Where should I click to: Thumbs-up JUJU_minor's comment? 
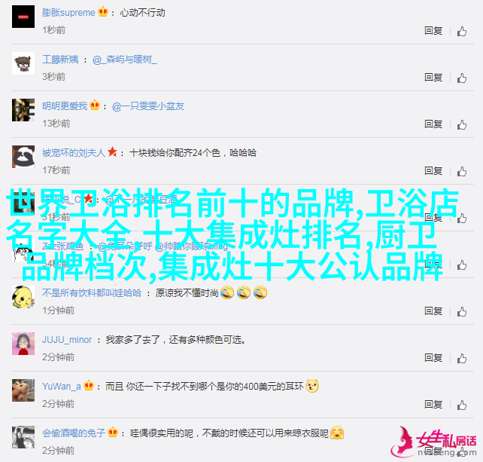461,358
